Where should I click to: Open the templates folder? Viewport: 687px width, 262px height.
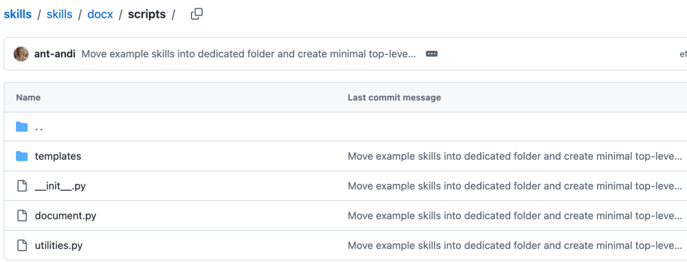(58, 156)
